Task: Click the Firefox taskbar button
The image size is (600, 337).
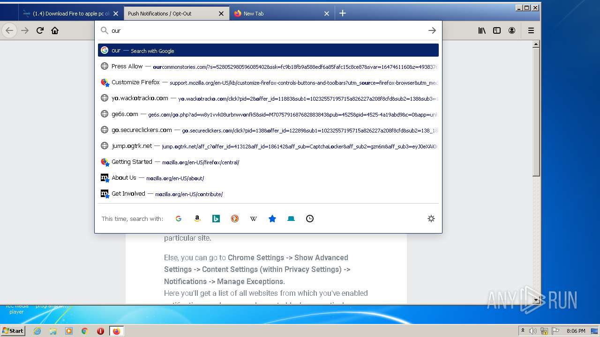Action: tap(116, 331)
